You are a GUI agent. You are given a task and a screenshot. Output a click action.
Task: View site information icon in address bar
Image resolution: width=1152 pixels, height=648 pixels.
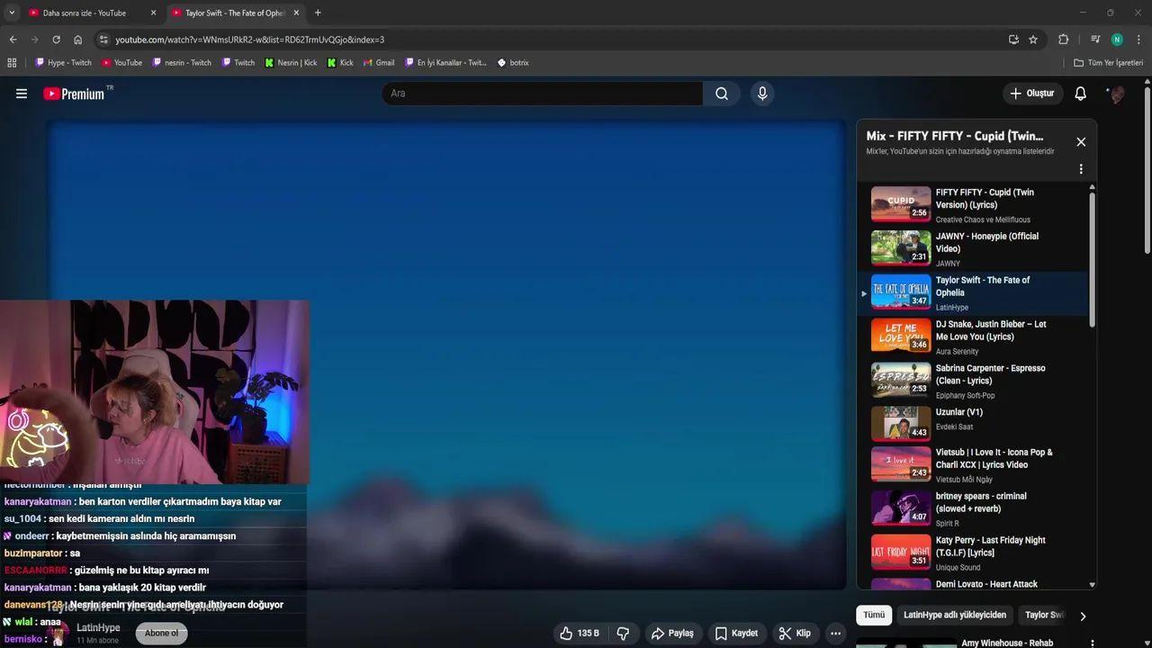click(103, 40)
